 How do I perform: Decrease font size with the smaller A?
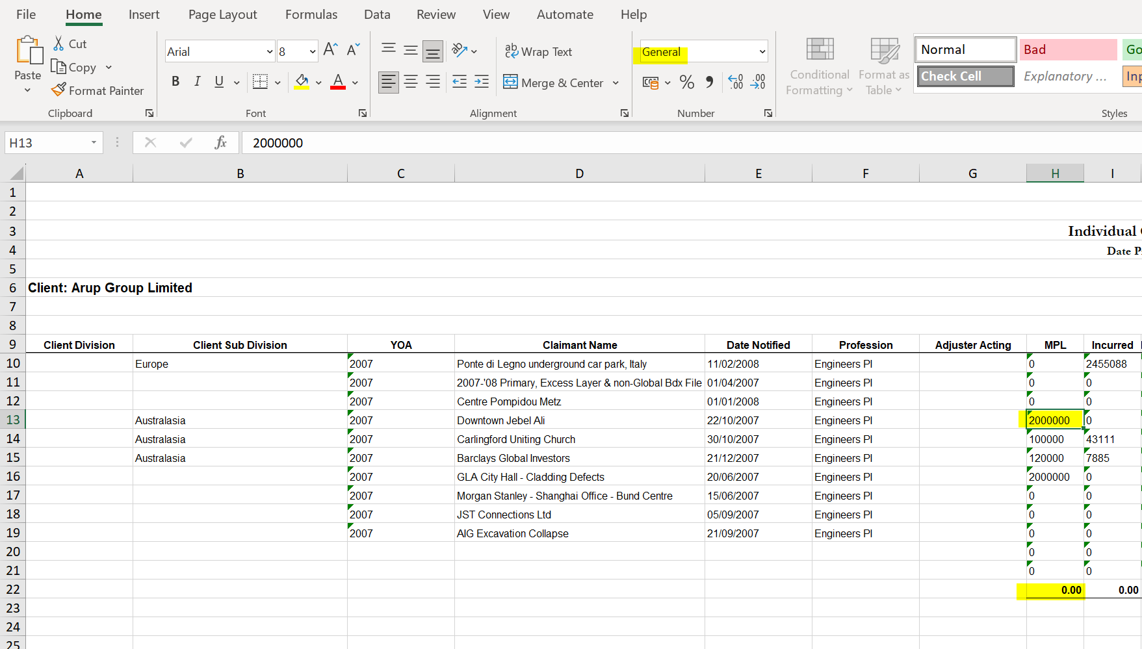[x=353, y=50]
